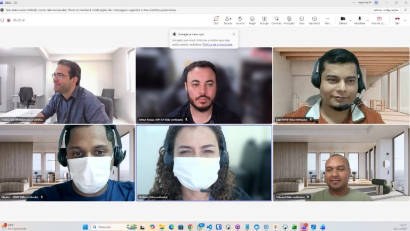Click the Alterar configurações button
Image resolution: width=410 pixels, height=231 pixels.
pyautogui.click(x=386, y=10)
